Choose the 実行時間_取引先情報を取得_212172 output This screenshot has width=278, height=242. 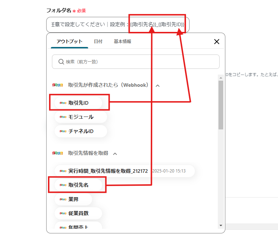click(108, 171)
